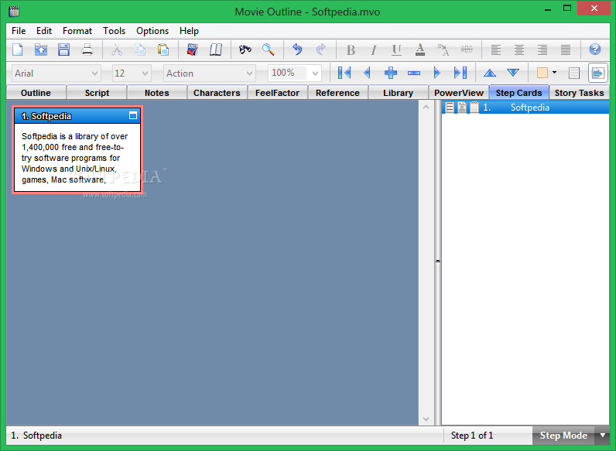Switch to the FeelFactor tab

click(x=277, y=93)
